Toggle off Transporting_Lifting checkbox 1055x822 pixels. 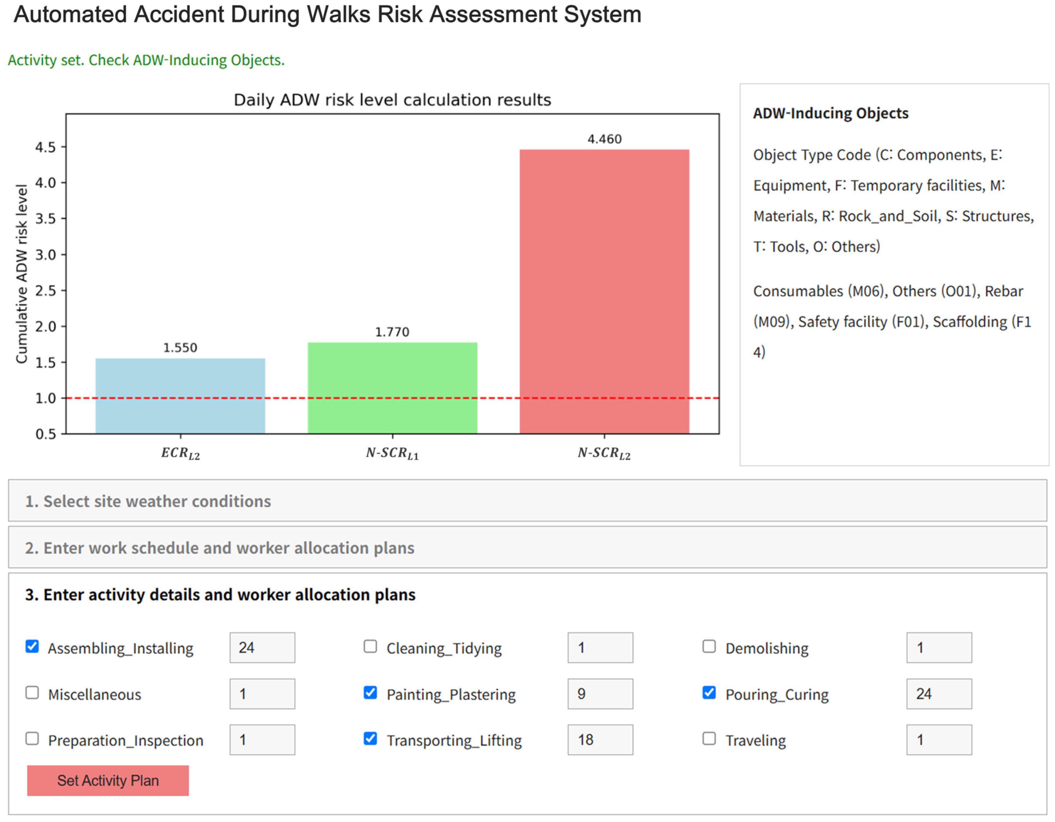(x=370, y=739)
